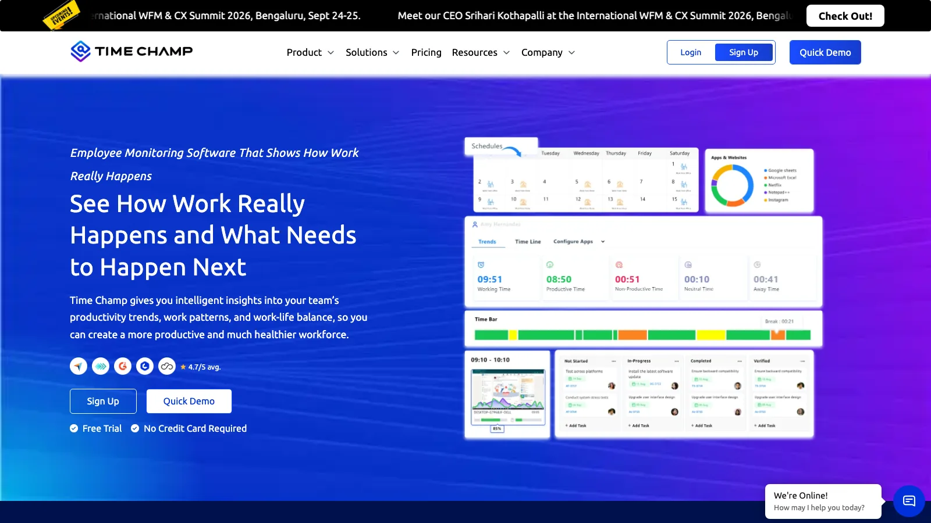Select the Time Line tab
Viewport: 931px width, 523px height.
pos(528,242)
